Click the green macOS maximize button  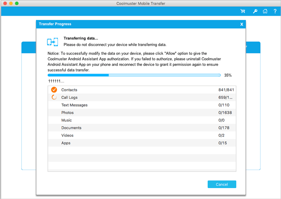tap(17, 3)
